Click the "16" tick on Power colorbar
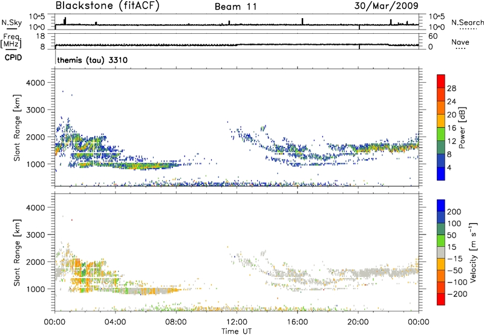Image resolution: width=484 pixels, height=335 pixels. [x=451, y=128]
